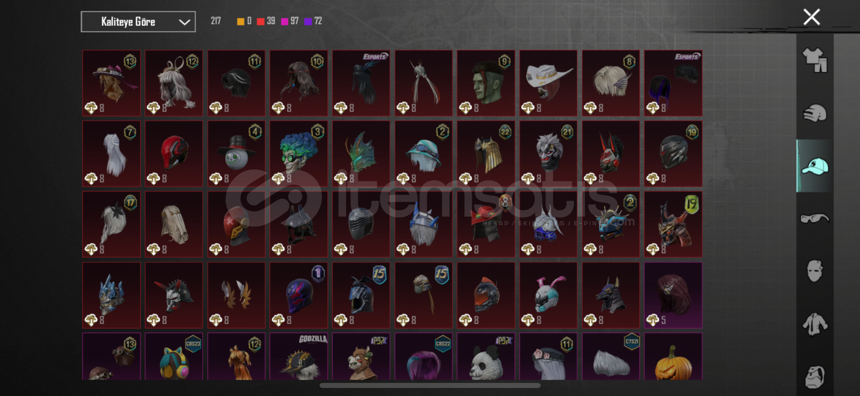This screenshot has height=396, width=860.
Task: Close the inventory with X icon
Action: 812,17
